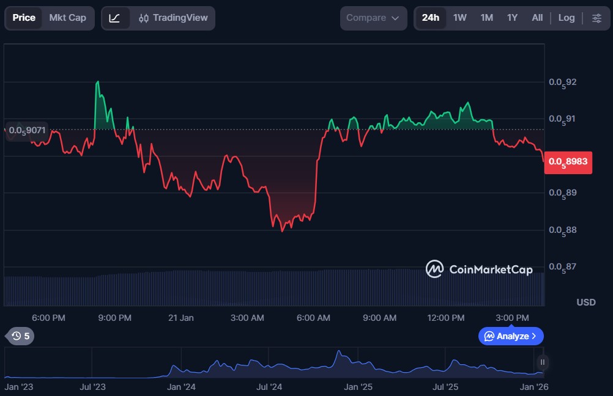Click the CoinMarketCap watermark logo

click(x=479, y=269)
